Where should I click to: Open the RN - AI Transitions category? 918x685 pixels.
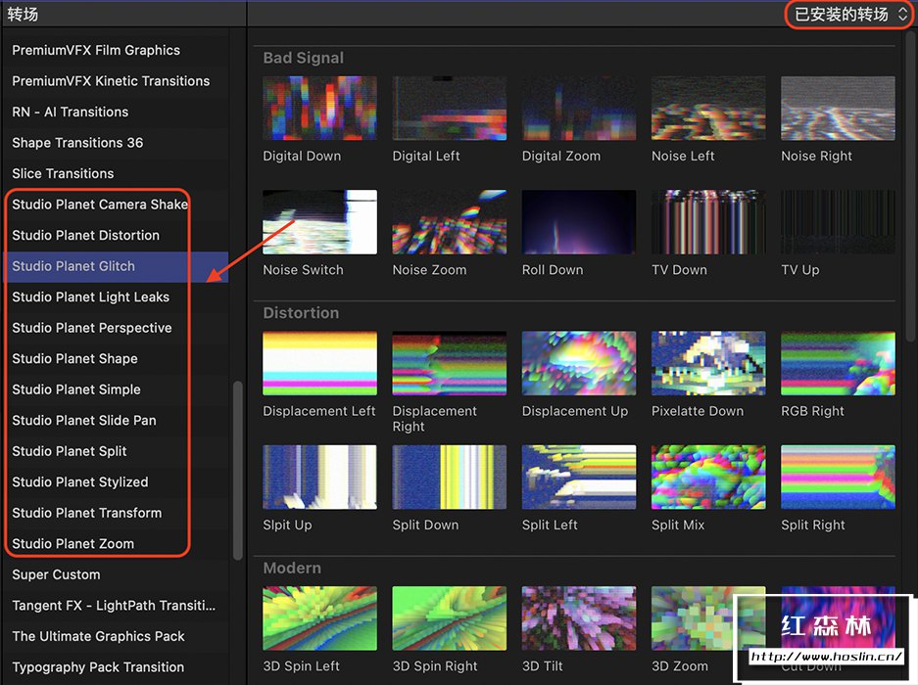click(x=71, y=112)
